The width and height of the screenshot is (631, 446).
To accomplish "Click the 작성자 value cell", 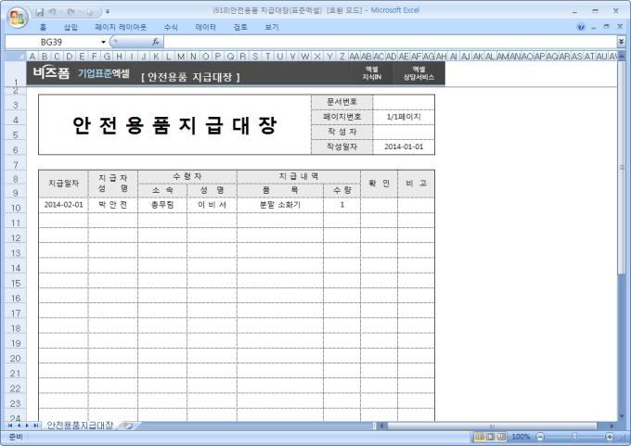I will (404, 132).
